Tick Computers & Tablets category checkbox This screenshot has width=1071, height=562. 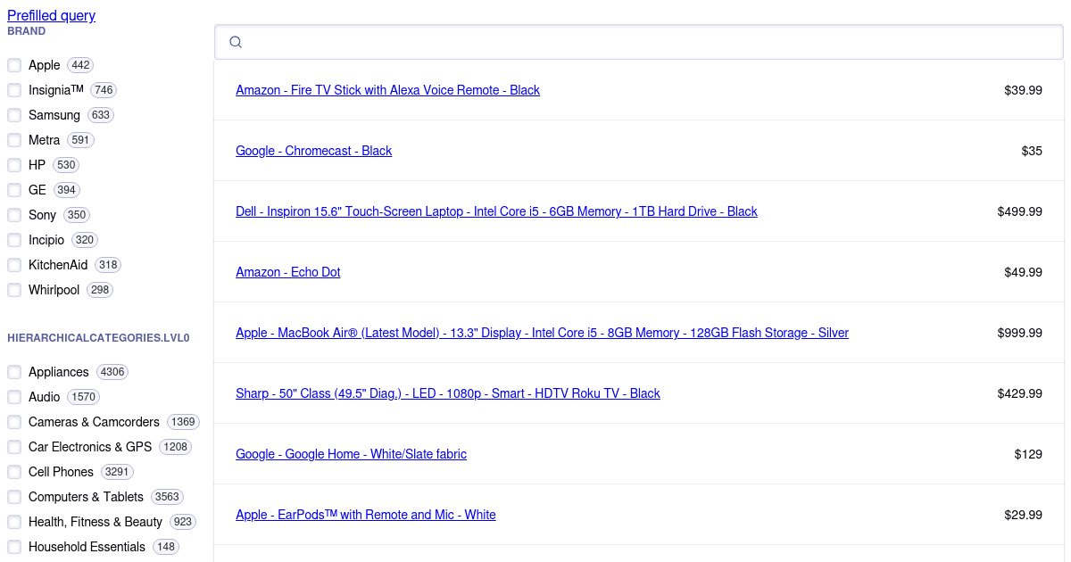(x=14, y=497)
